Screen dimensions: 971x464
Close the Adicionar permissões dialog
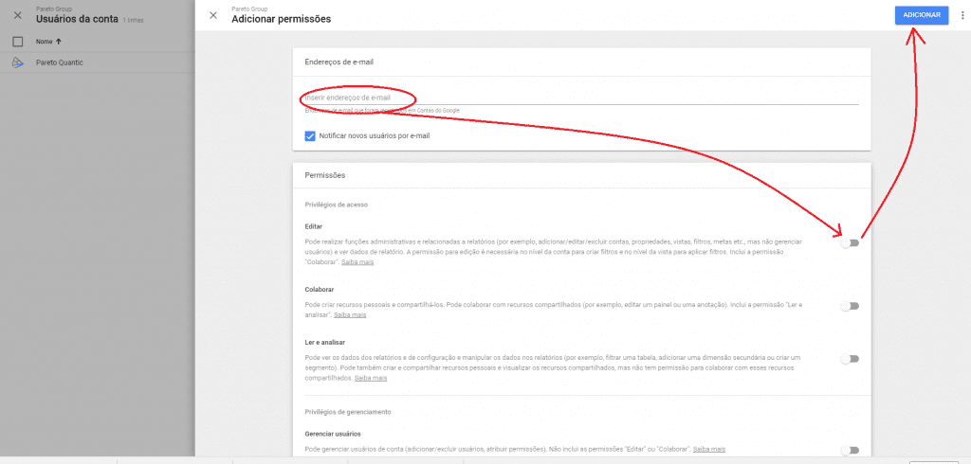[212, 15]
